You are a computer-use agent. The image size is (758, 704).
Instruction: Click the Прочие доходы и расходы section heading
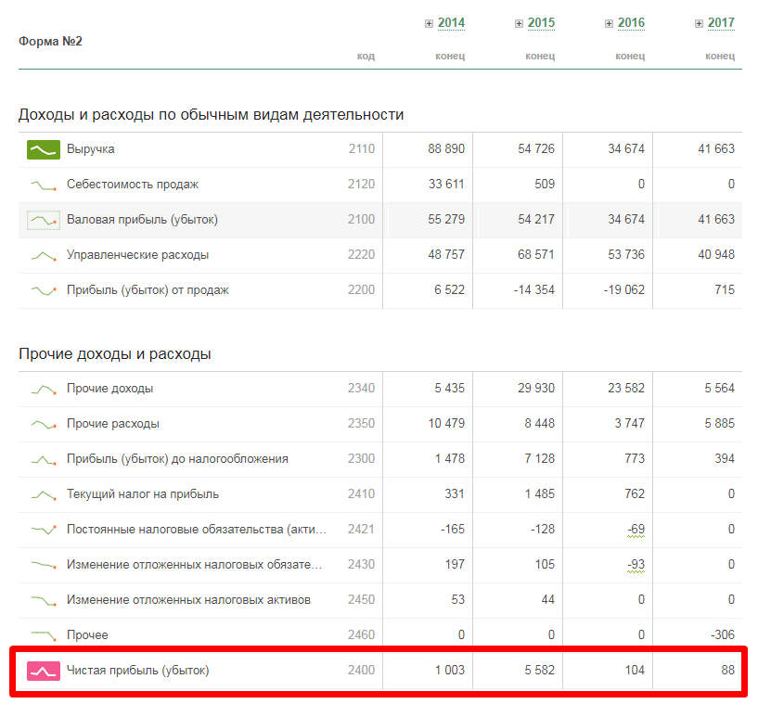pos(114,354)
